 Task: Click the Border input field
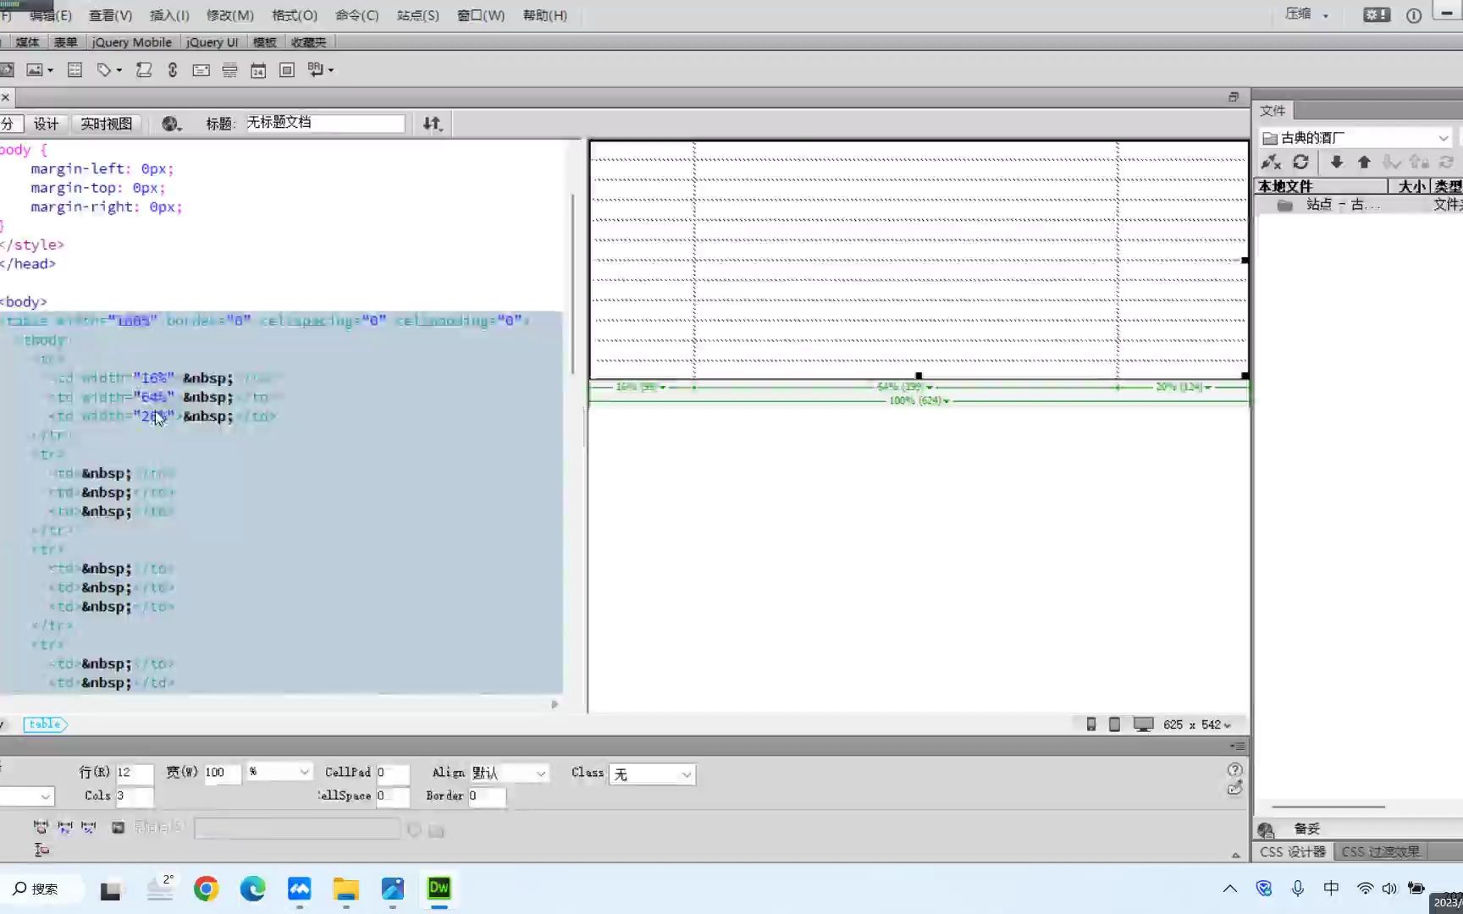click(486, 796)
